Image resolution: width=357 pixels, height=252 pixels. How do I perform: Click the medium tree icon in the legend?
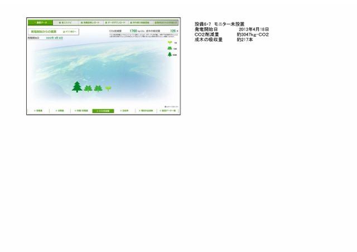coord(169,49)
